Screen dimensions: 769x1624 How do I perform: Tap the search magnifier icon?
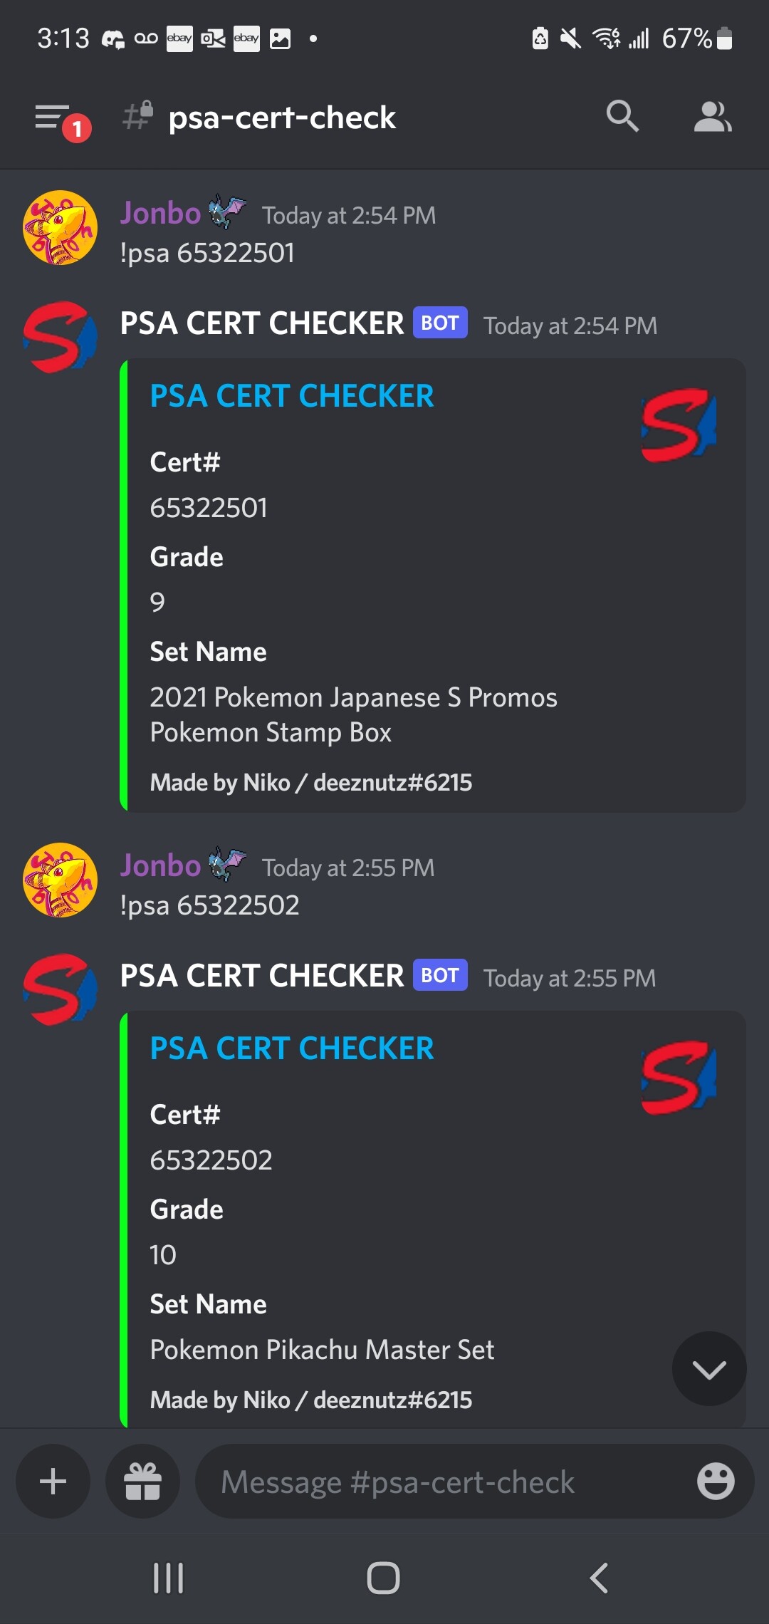[x=622, y=116]
